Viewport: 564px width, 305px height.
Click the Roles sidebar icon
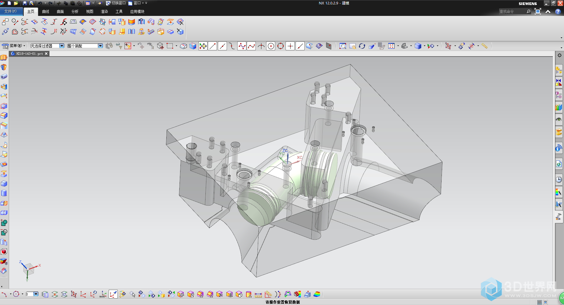pyautogui.click(x=559, y=217)
